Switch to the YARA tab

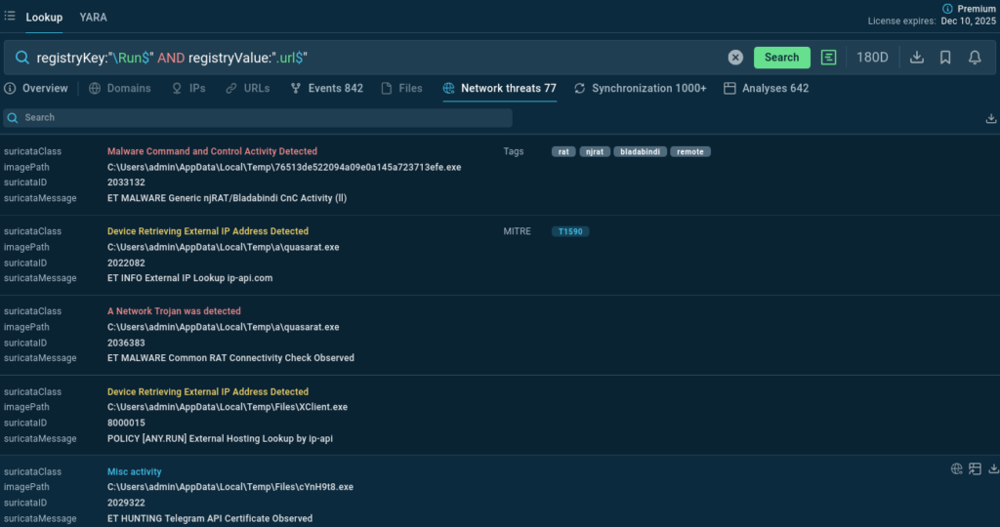(94, 18)
